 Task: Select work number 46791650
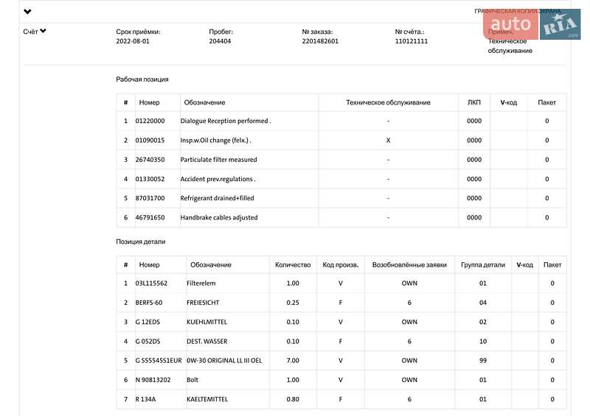(x=150, y=218)
